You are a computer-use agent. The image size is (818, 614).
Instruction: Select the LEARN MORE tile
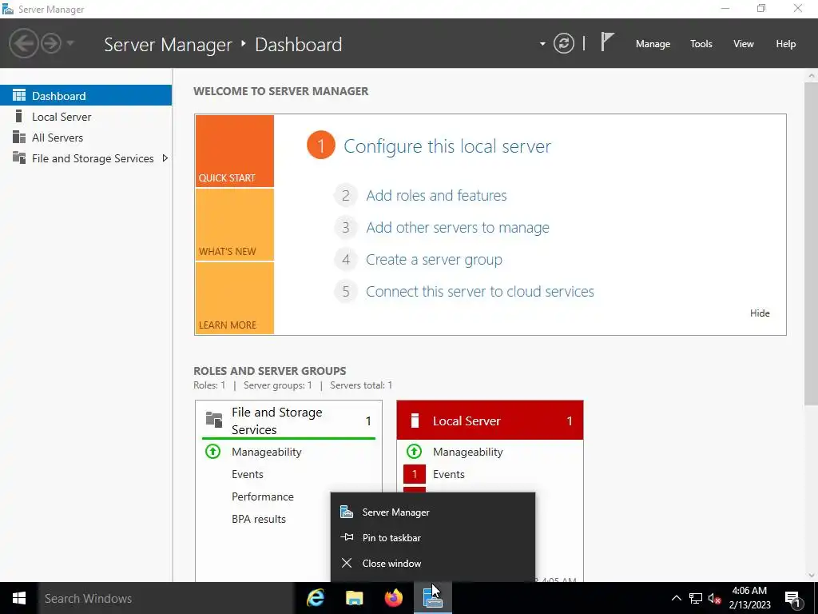pos(234,298)
